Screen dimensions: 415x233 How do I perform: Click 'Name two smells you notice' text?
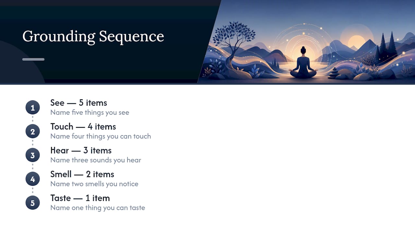click(x=94, y=184)
